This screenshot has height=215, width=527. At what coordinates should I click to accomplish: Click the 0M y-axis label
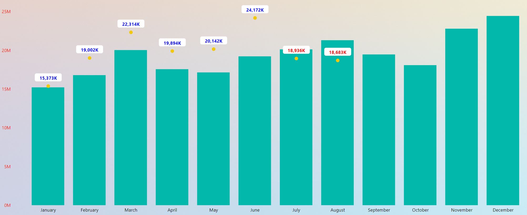7,205
